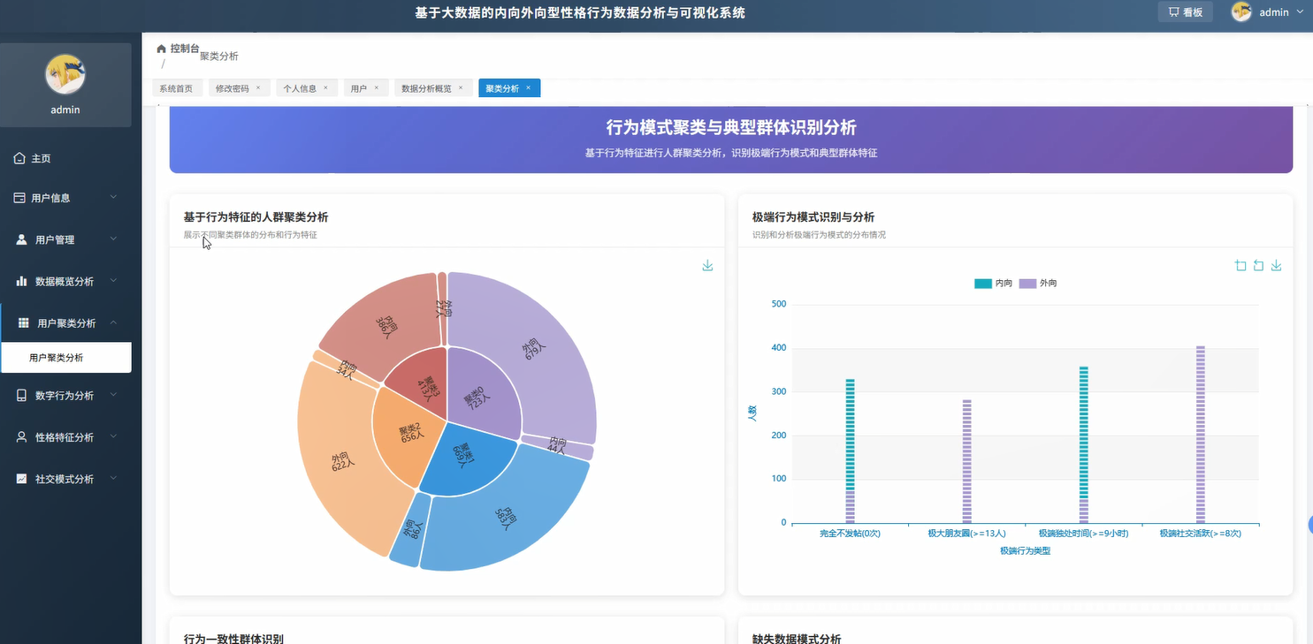Activate area zoom tool on bar chart

point(1240,265)
